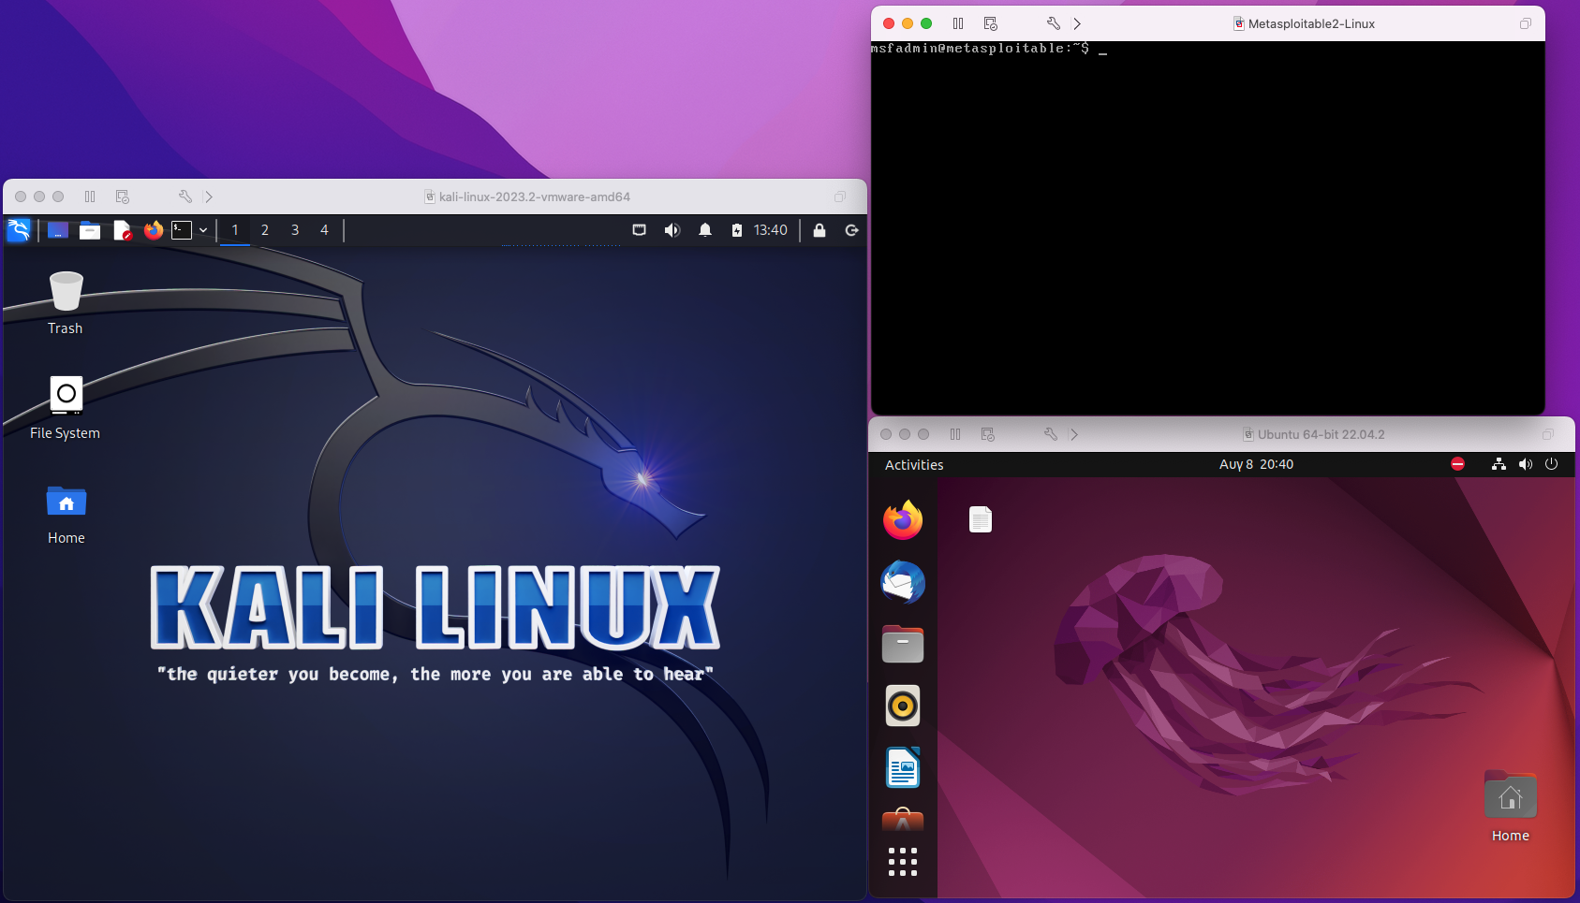1580x903 pixels.
Task: Open wrench settings in Ubuntu VM window
Action: click(1051, 434)
